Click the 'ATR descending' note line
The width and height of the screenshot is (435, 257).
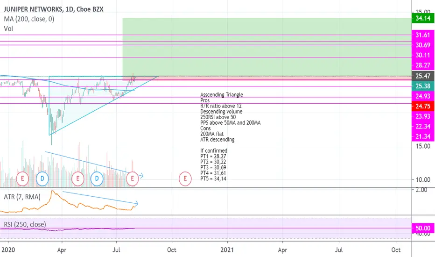pyautogui.click(x=217, y=139)
